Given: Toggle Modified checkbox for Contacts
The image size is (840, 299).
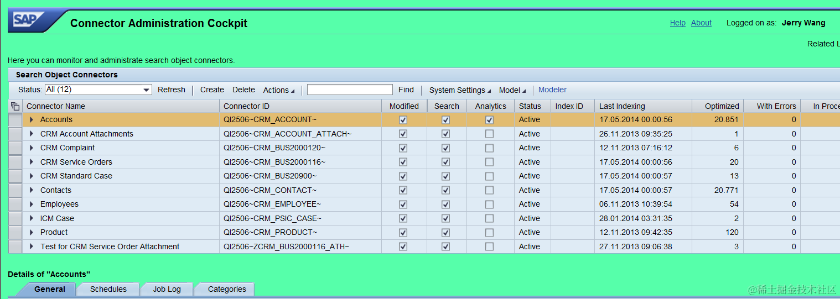Looking at the screenshot, I should coord(403,190).
